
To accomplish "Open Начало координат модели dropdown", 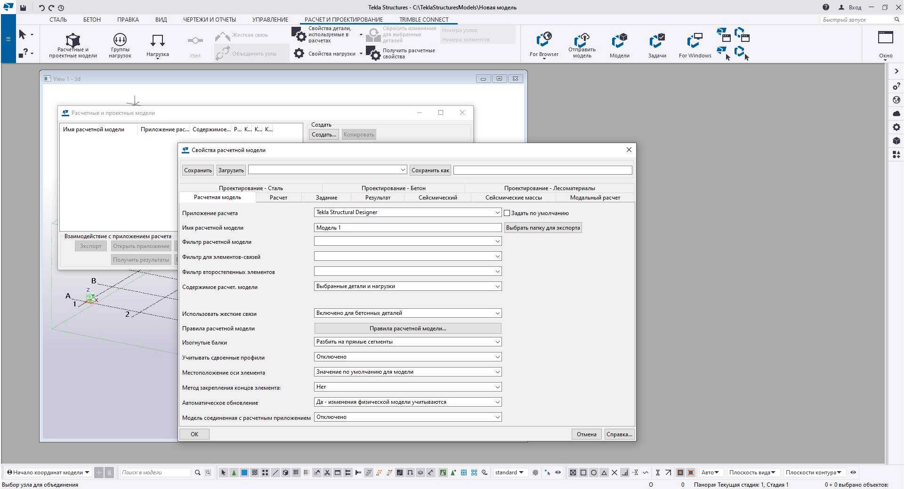I will (x=48, y=473).
